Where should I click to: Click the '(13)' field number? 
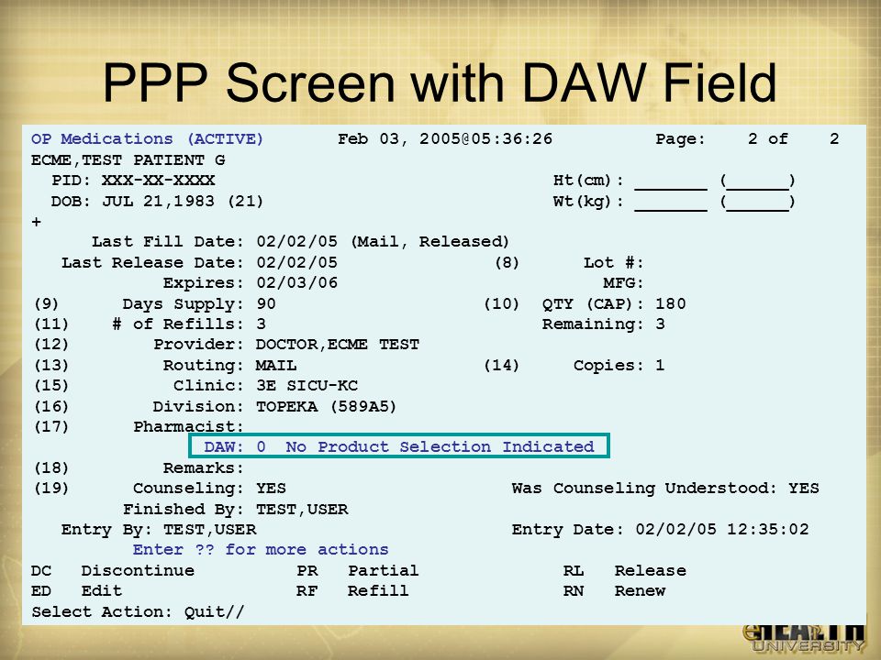[51, 366]
